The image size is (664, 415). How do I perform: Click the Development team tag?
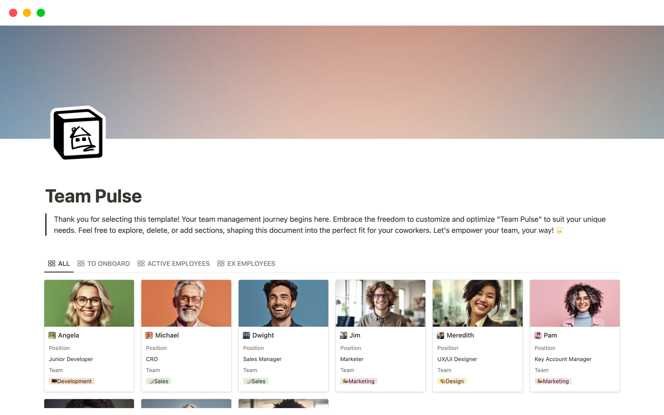click(x=72, y=381)
